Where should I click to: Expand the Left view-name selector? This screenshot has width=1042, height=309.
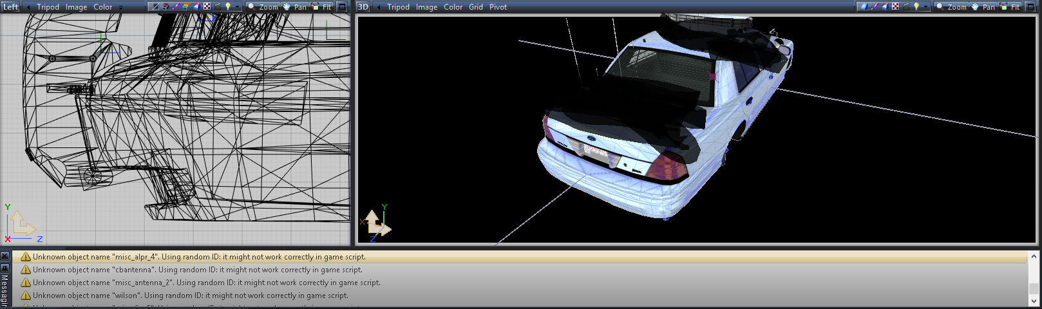(x=28, y=7)
